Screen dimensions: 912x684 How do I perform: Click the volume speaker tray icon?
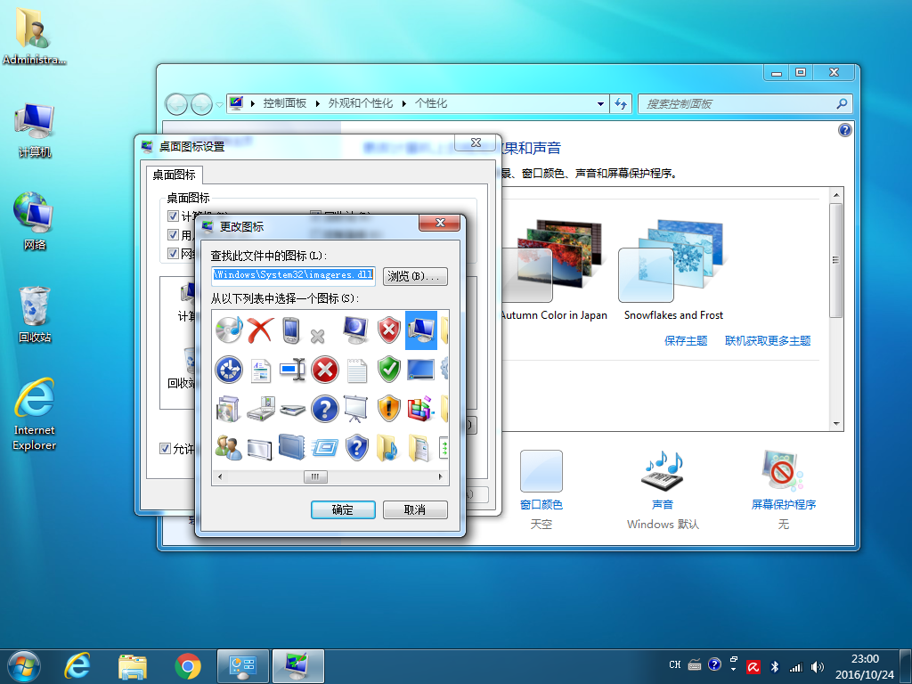click(818, 667)
